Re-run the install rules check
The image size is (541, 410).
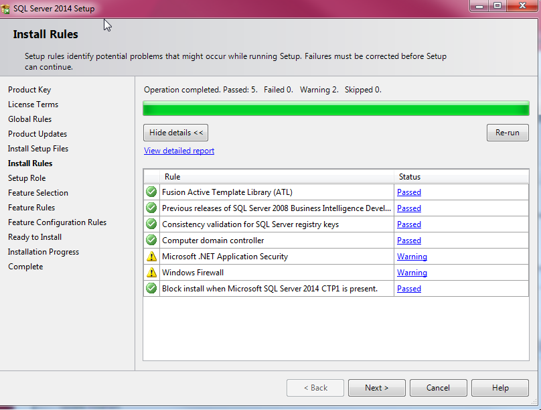click(508, 133)
